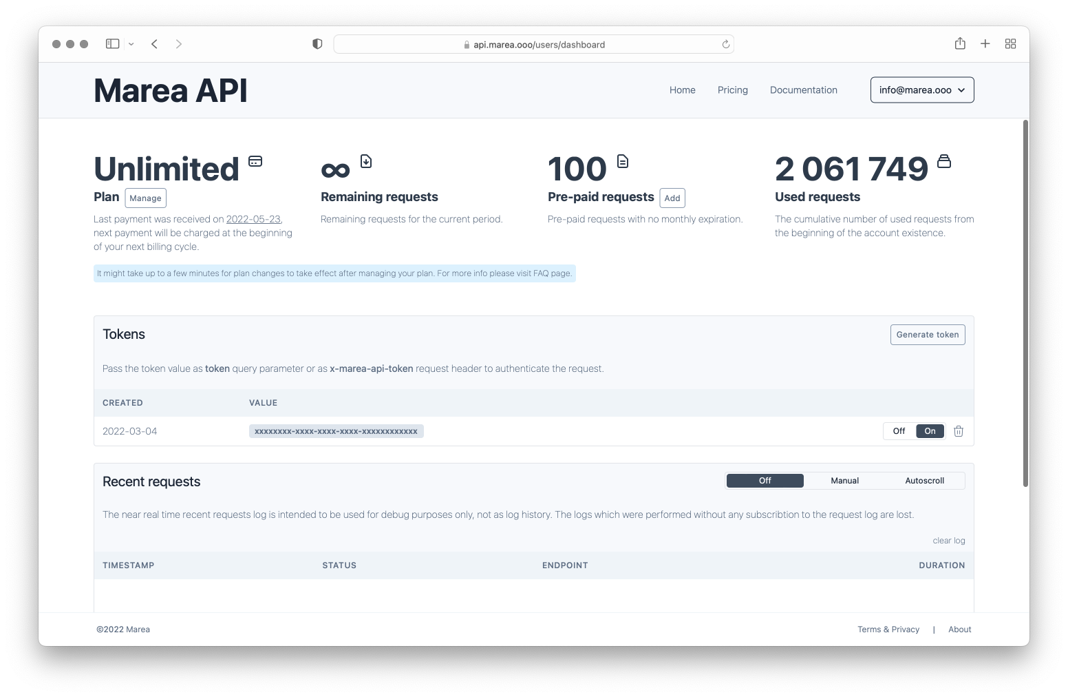This screenshot has width=1068, height=697.
Task: Click the CREATED column header
Action: pos(122,403)
